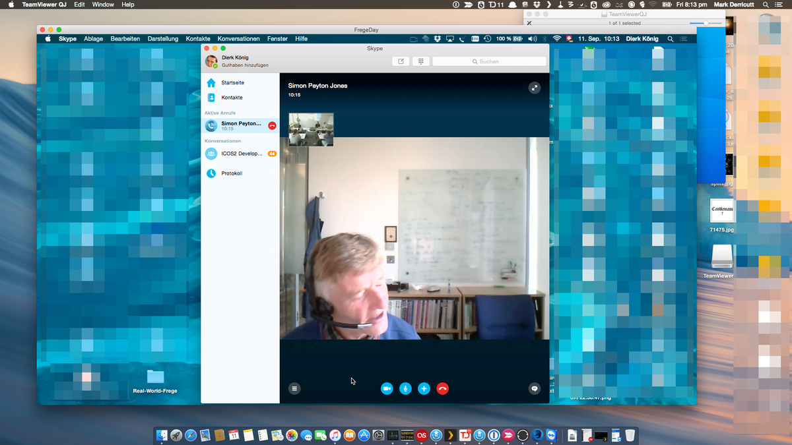The image size is (792, 445).
Task: Hang up using the sidebar red phone icon
Action: (273, 125)
